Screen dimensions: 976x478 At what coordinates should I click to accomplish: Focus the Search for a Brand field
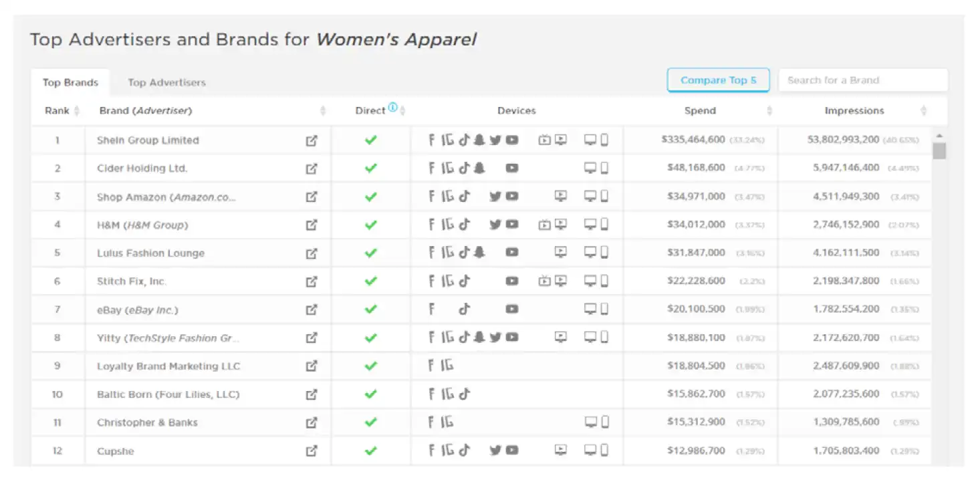(863, 80)
